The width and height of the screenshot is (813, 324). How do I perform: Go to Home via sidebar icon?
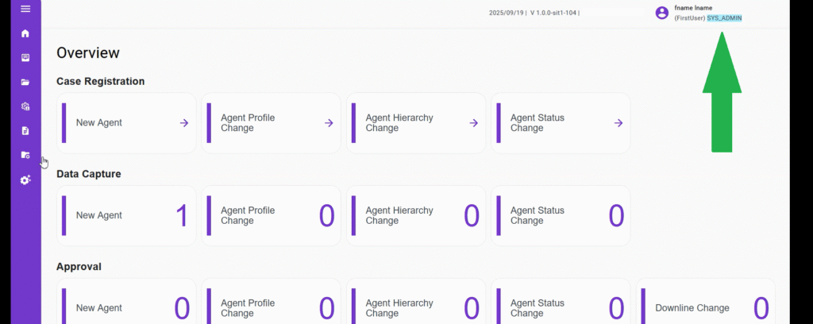[25, 33]
